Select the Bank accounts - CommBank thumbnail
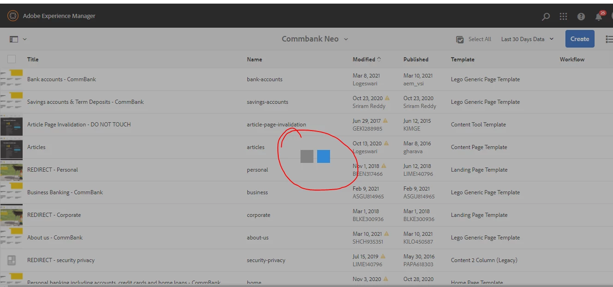The image size is (613, 287). [x=12, y=79]
